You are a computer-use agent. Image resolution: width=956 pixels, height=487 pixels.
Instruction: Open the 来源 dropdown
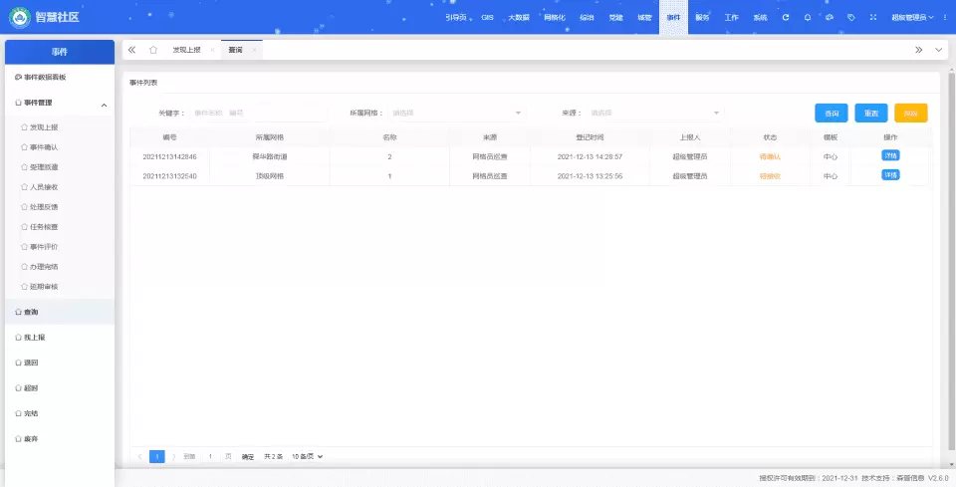click(655, 113)
